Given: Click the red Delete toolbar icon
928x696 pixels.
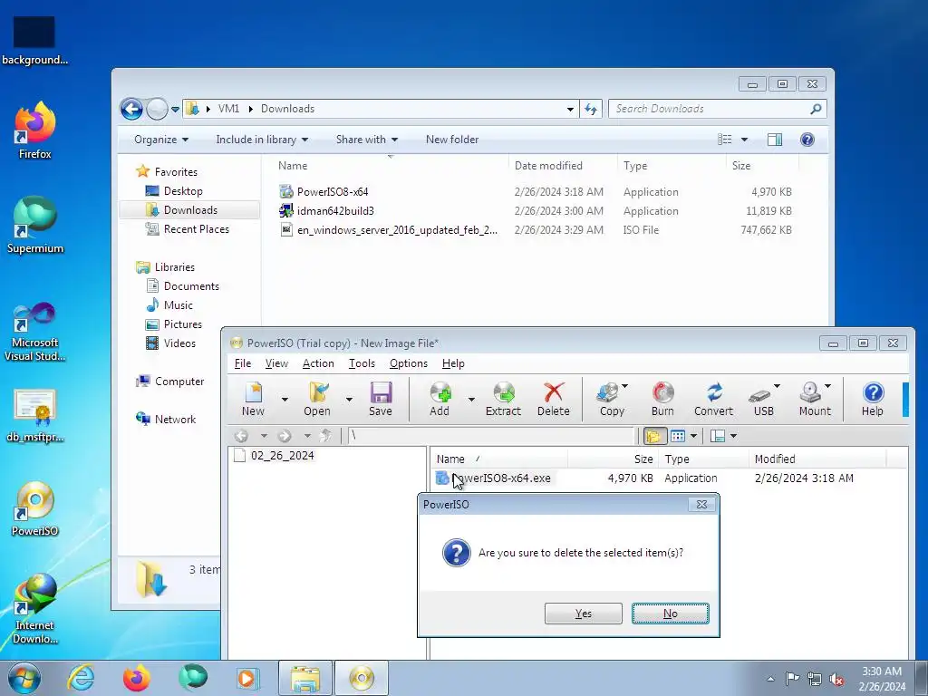Looking at the screenshot, I should click(x=554, y=399).
